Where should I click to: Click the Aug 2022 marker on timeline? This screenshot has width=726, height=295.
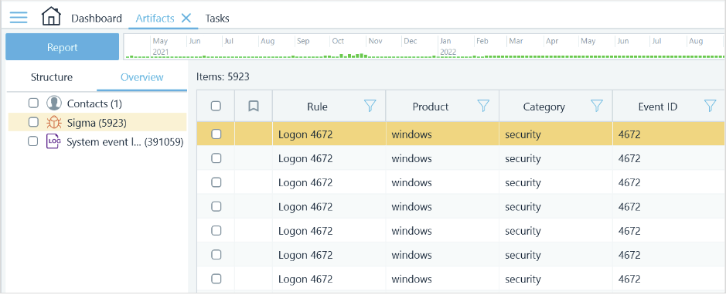pos(696,41)
